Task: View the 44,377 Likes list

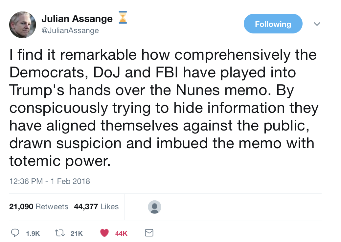Action: point(96,207)
